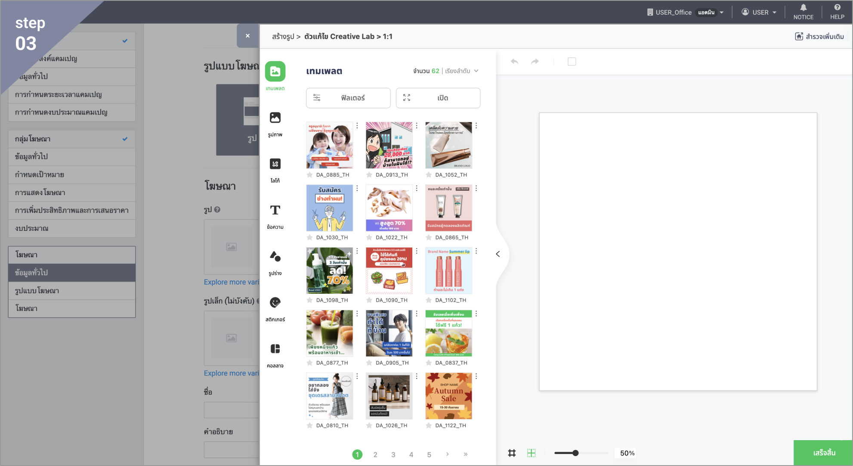Image resolution: width=853 pixels, height=466 pixels.
Task: Click the redo arrow icon
Action: tap(535, 62)
